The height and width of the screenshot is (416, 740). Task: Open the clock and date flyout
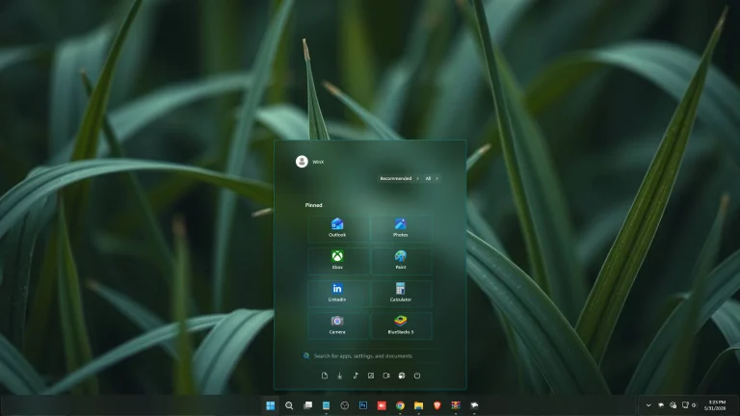(717, 405)
